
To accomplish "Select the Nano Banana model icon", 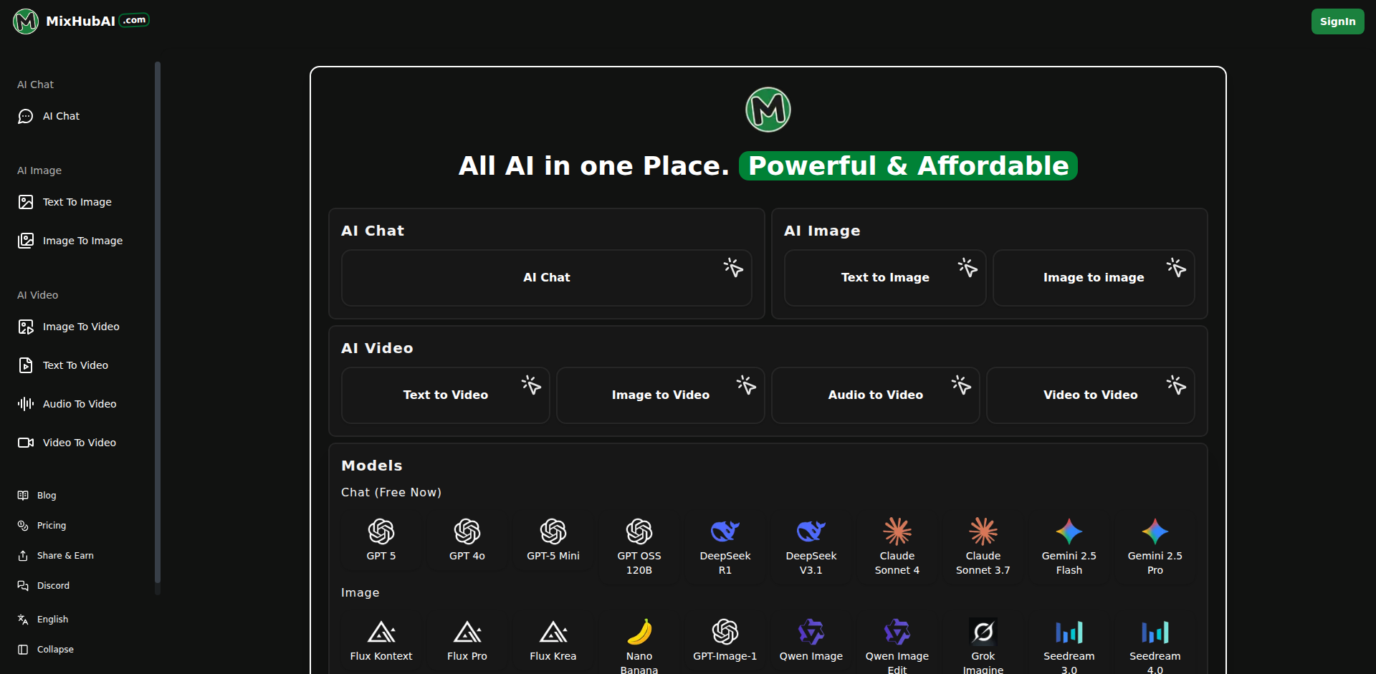I will click(639, 632).
